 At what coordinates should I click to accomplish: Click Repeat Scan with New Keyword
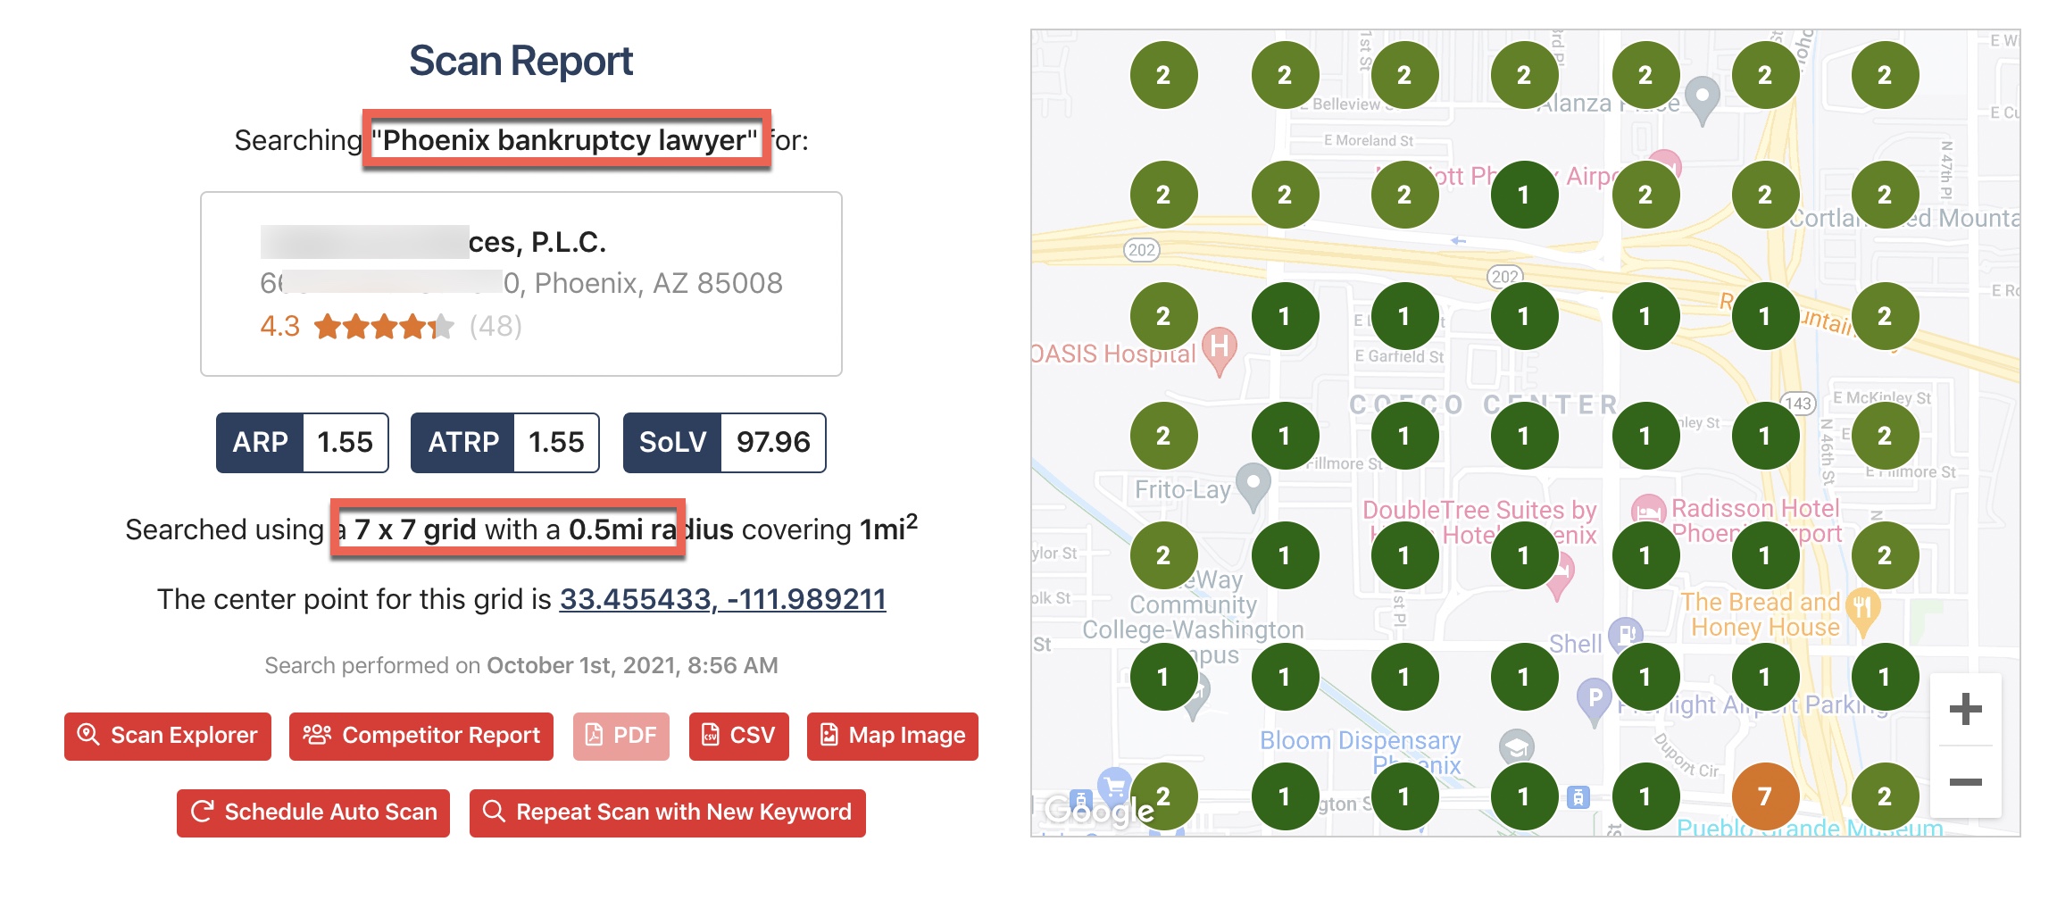click(667, 812)
